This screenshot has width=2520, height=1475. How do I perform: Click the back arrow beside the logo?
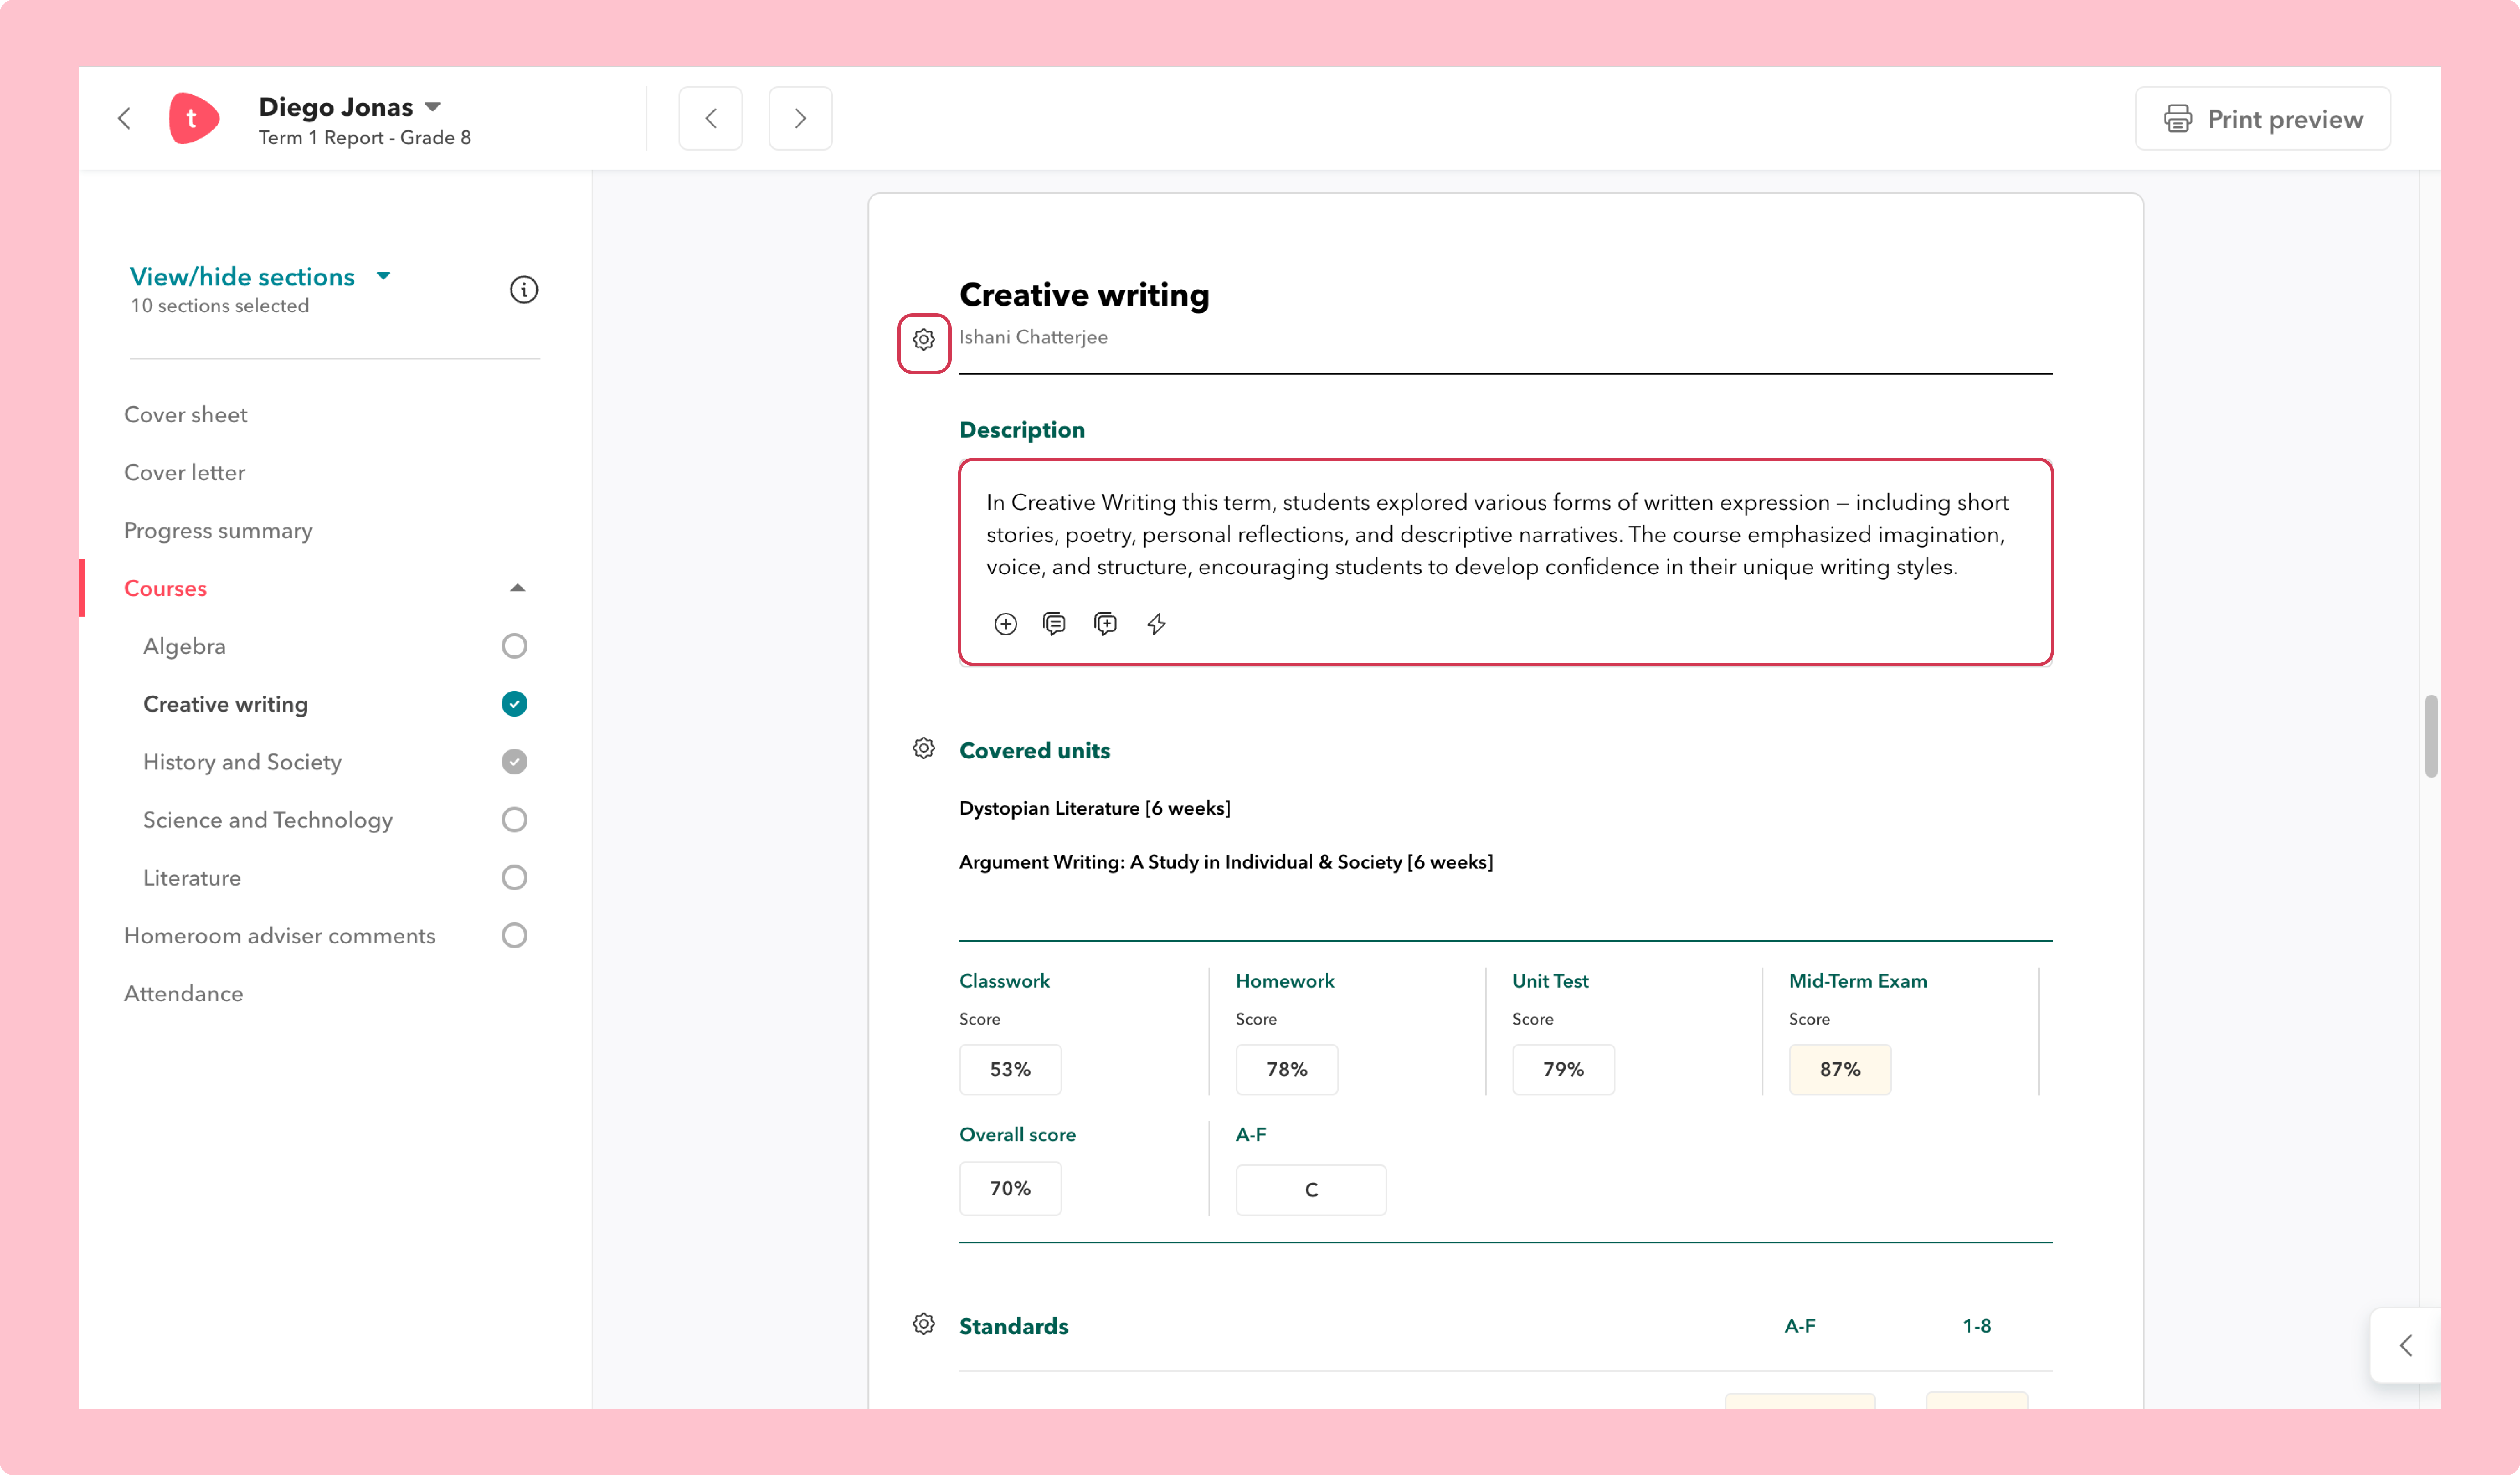[x=124, y=118]
